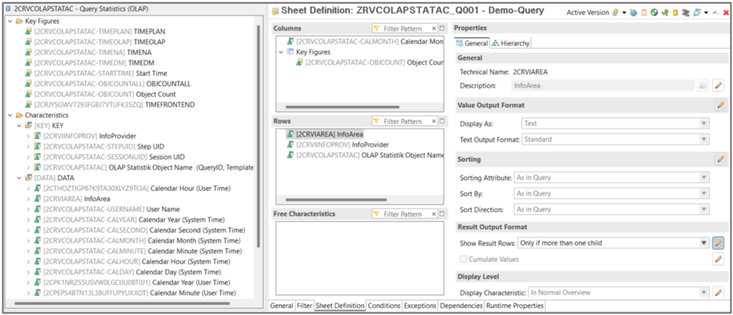733x315 pixels.
Task: Click the pencil icon in the Sorting header
Action: pos(720,159)
